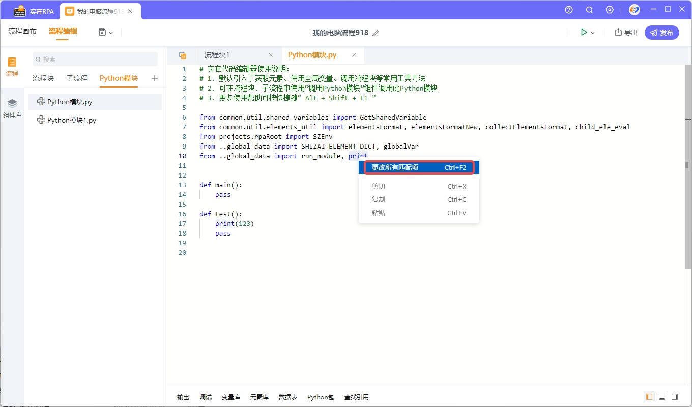
Task: Open the save dropdown arrow
Action: tap(111, 33)
